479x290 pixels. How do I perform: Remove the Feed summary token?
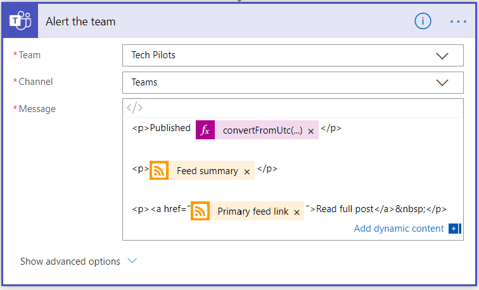[247, 171]
